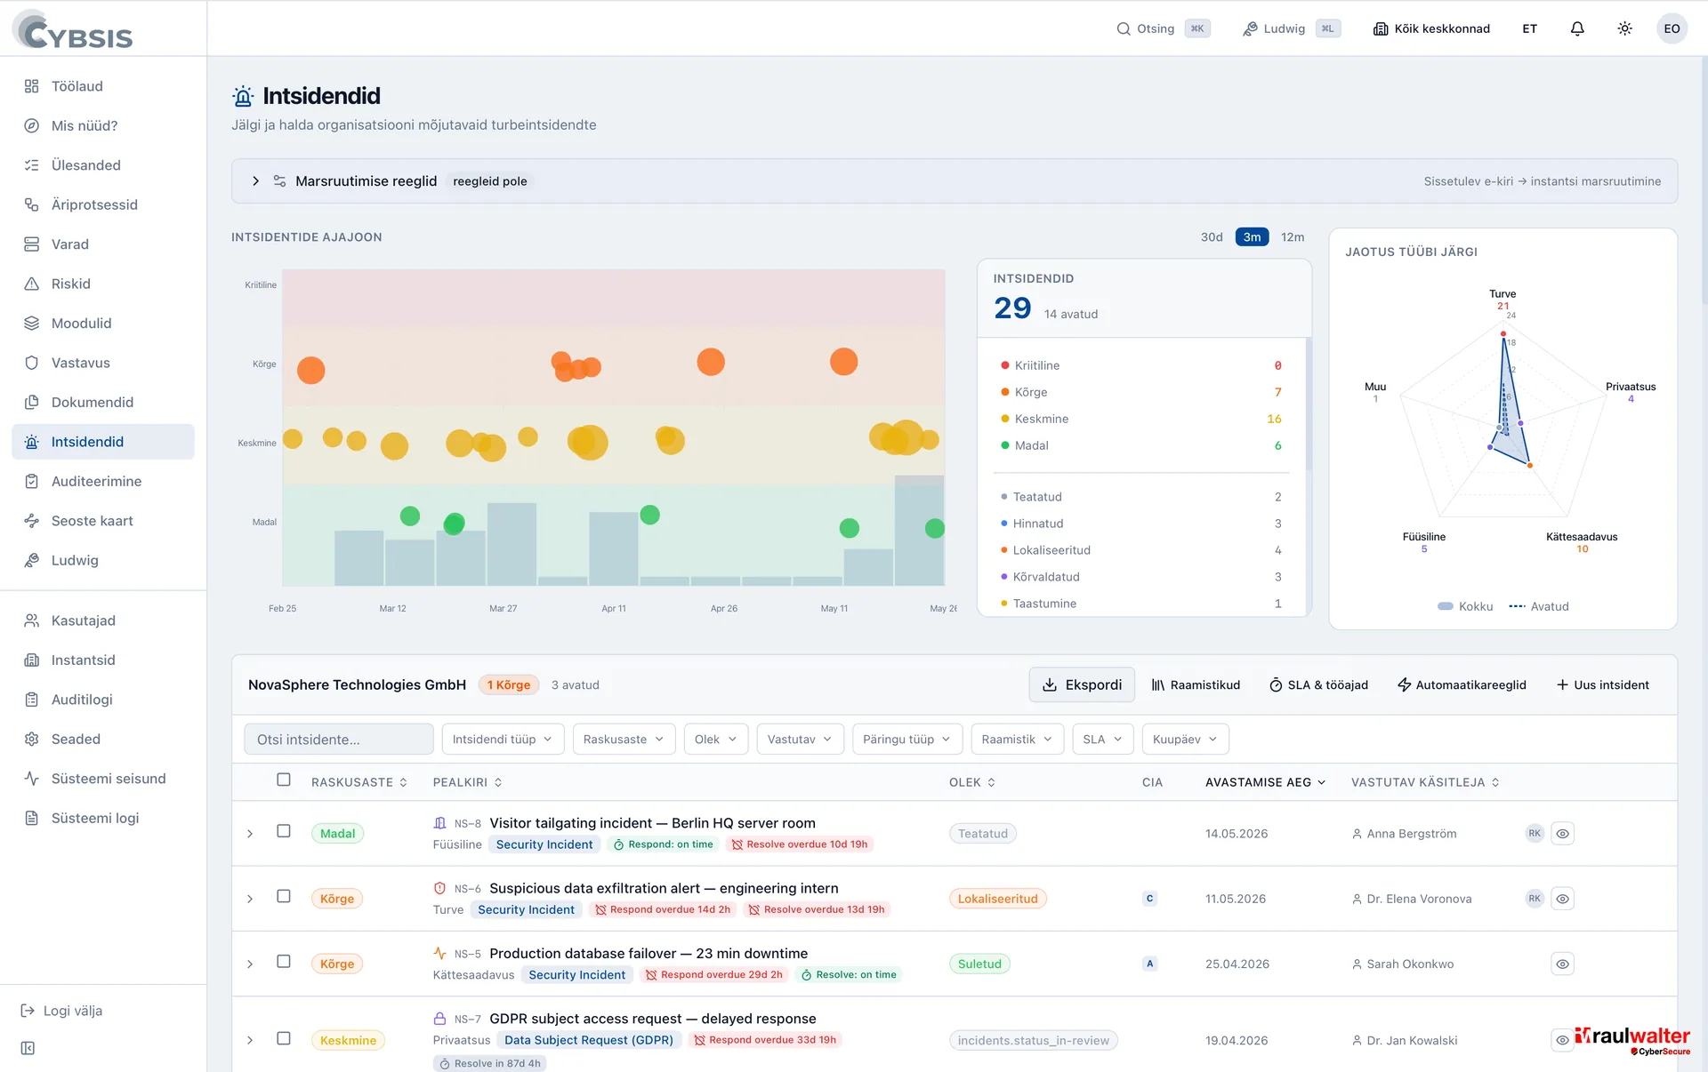
Task: Click the Auditeerimine clipboard icon
Action: coord(32,481)
